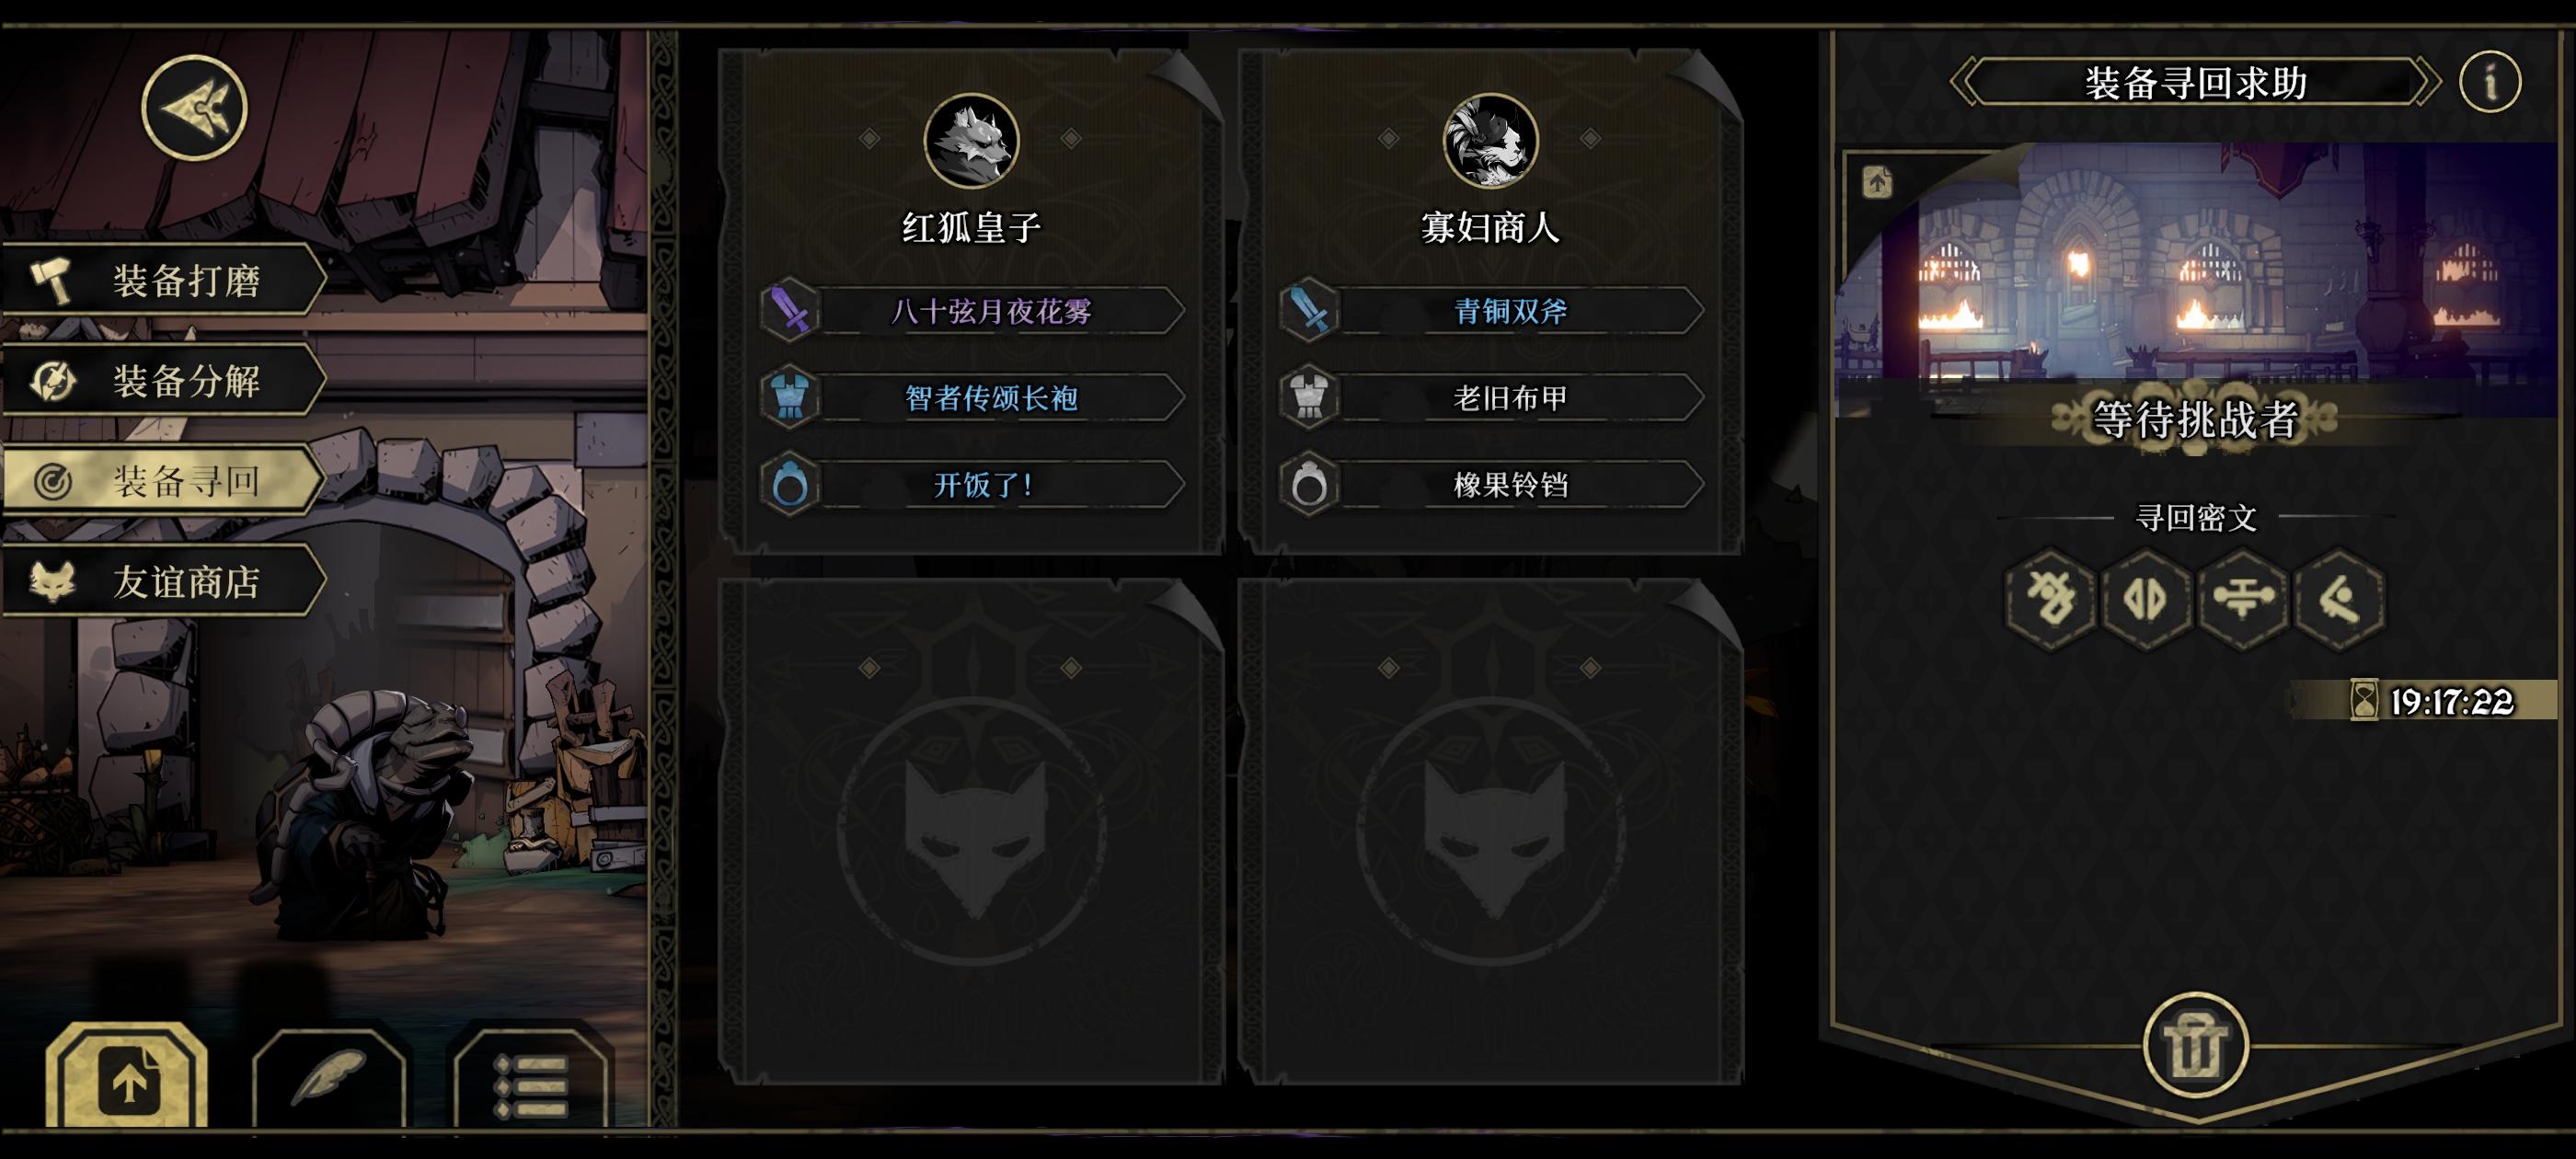The height and width of the screenshot is (1159, 2576).
Task: Switch to 装备打磨 menu
Action: tap(165, 280)
